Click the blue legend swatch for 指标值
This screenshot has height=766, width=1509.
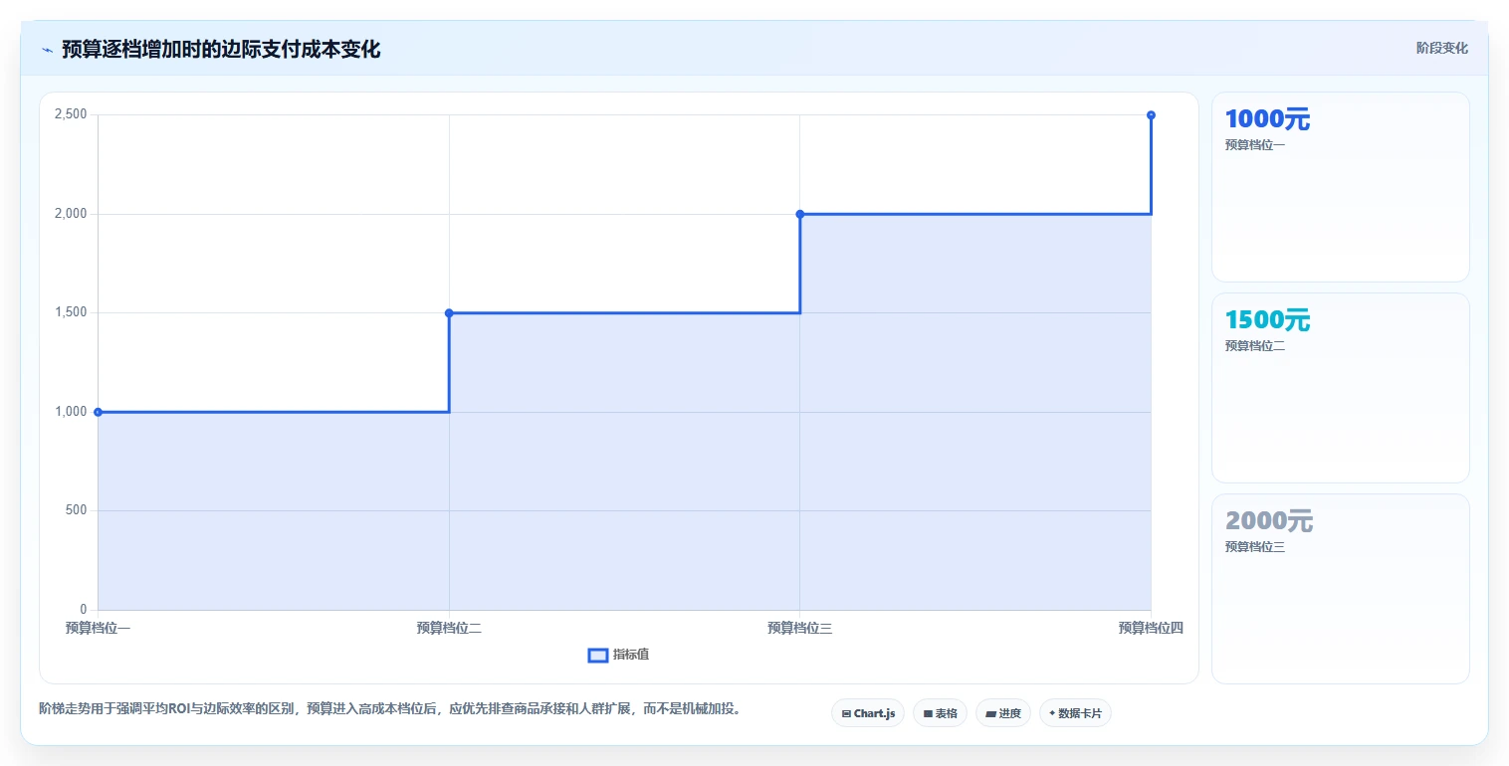[598, 656]
